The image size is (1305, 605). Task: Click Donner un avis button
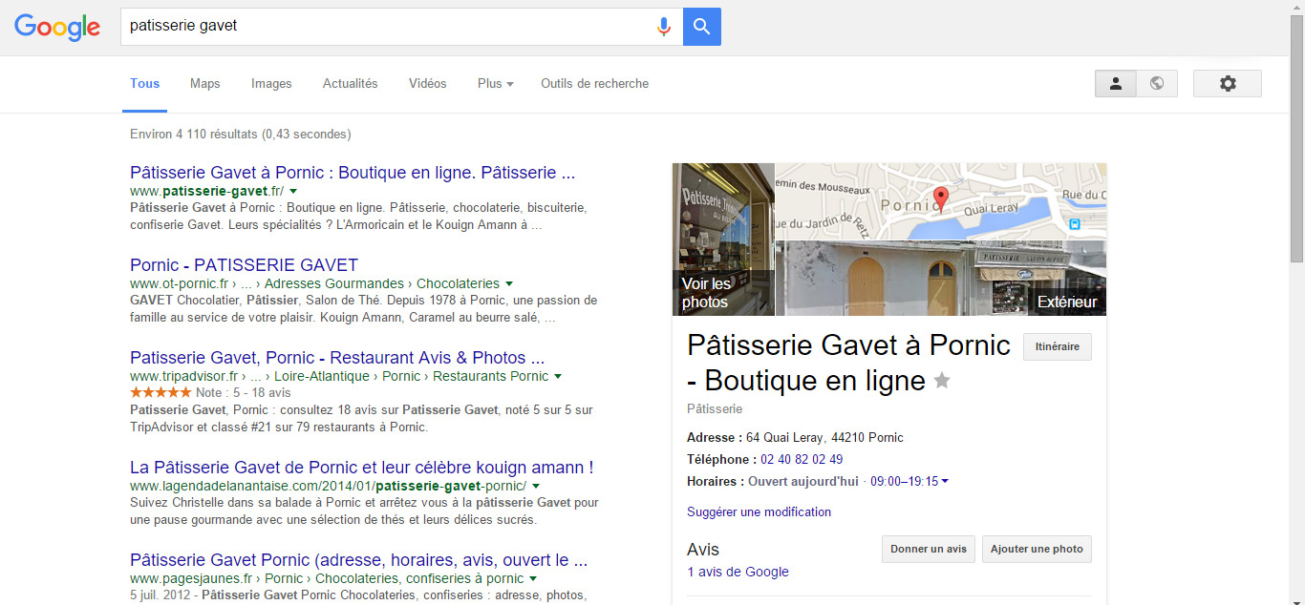pos(929,549)
